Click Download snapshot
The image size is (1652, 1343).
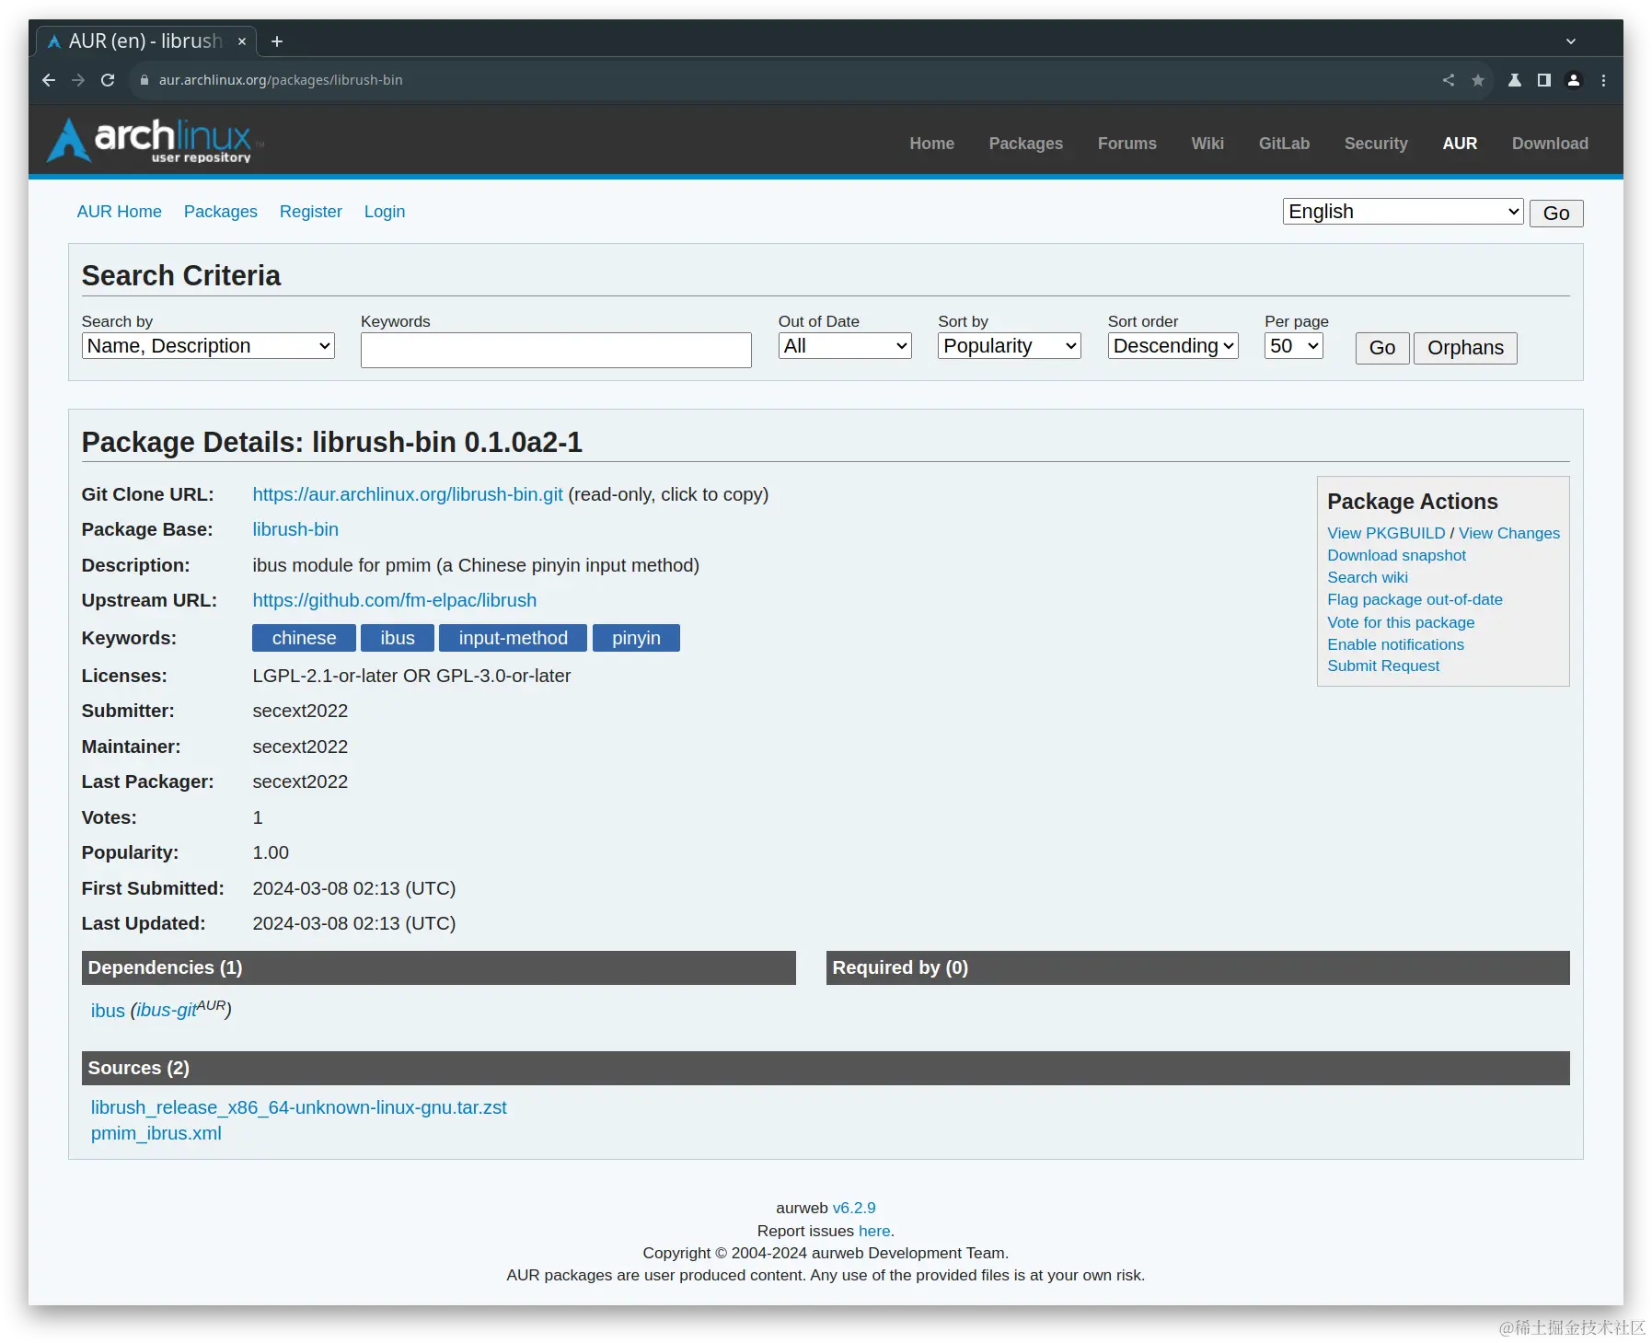pos(1396,555)
